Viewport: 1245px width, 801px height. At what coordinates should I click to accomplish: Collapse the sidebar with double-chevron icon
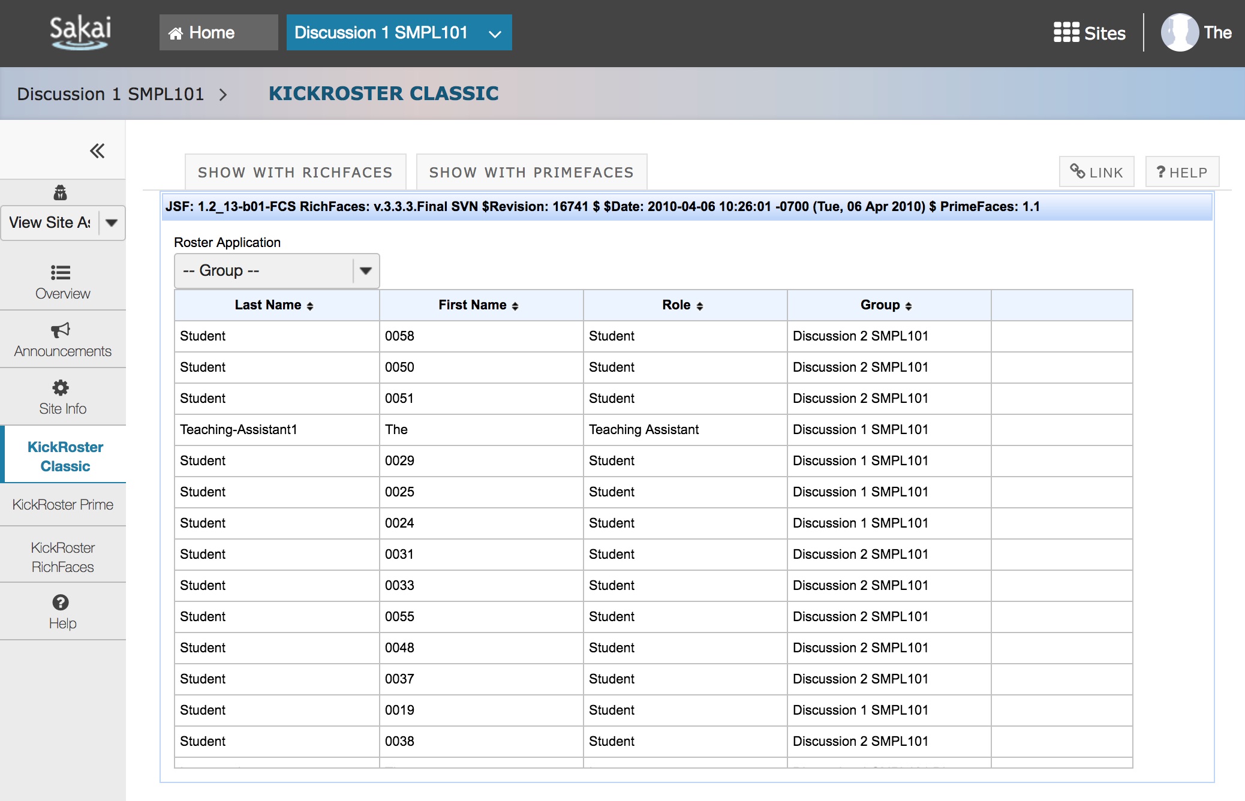tap(97, 150)
